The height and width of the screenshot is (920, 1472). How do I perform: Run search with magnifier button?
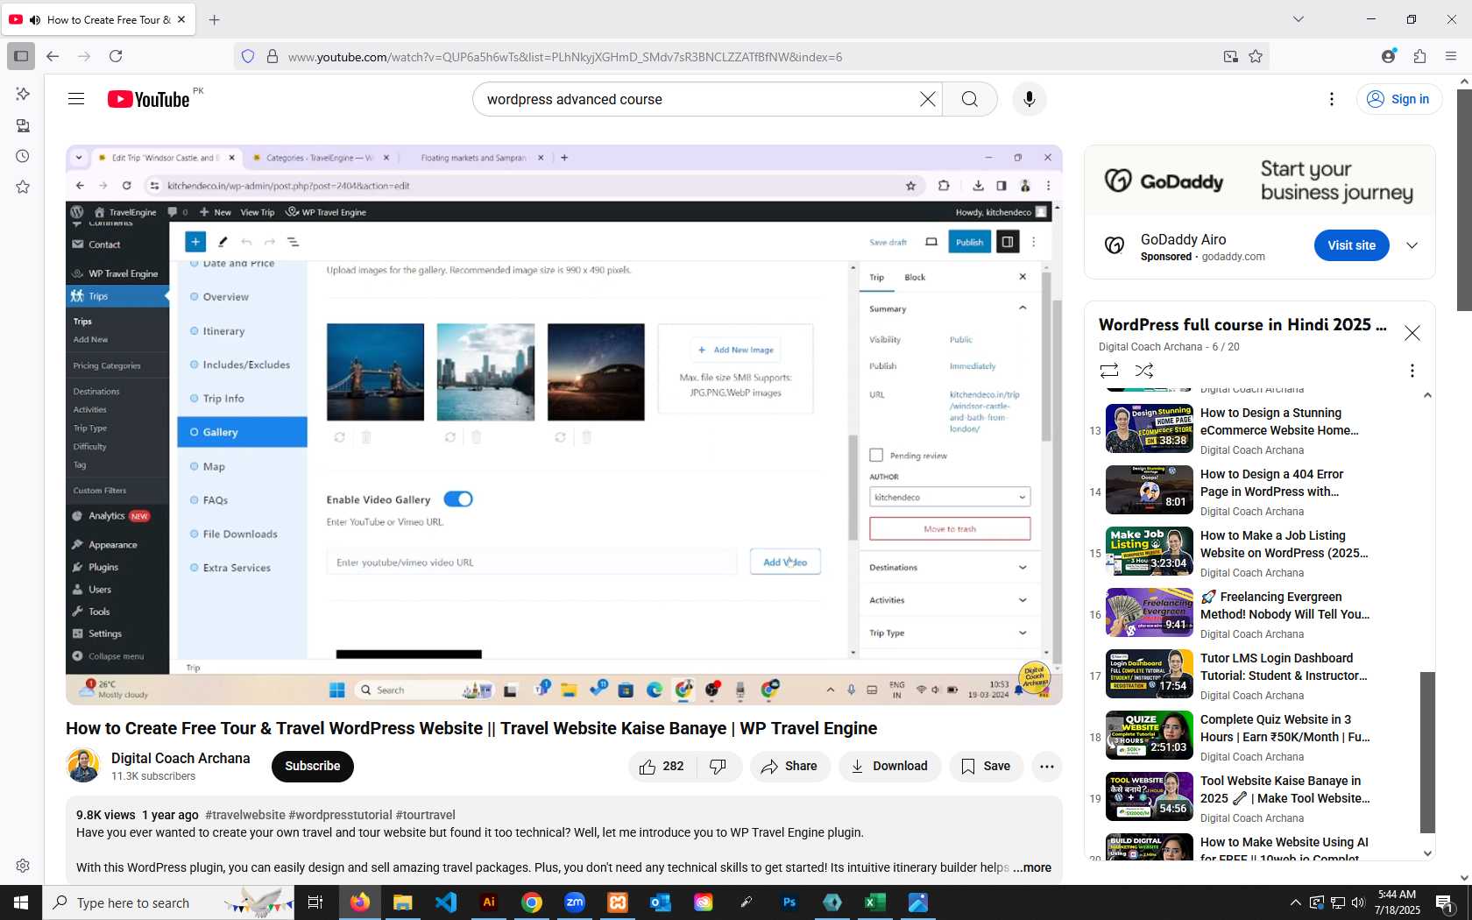click(x=969, y=99)
